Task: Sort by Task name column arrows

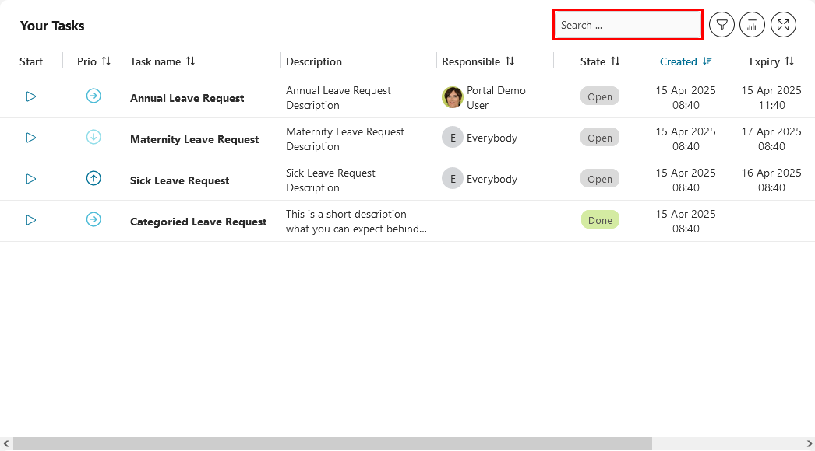Action: pyautogui.click(x=191, y=61)
